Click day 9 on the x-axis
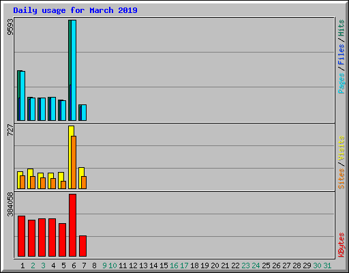The width and height of the screenshot is (349, 273). (104, 265)
